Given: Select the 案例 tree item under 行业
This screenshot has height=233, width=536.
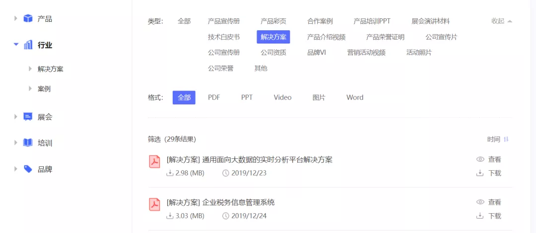Looking at the screenshot, I should 44,89.
